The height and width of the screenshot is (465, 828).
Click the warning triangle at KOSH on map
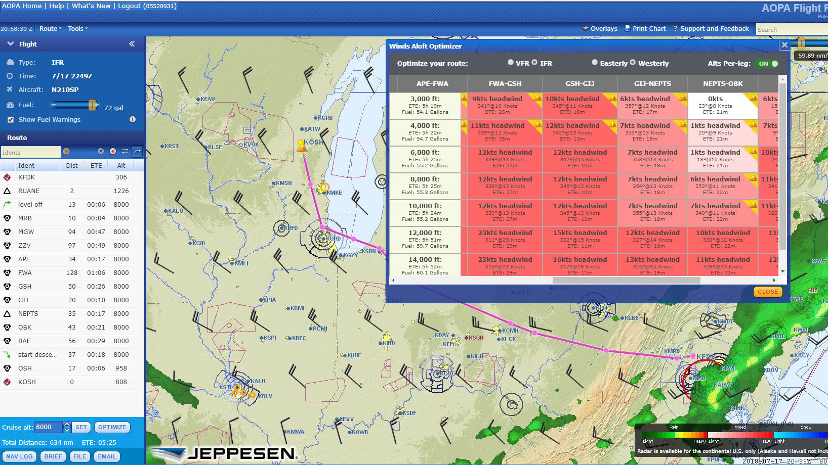click(302, 147)
